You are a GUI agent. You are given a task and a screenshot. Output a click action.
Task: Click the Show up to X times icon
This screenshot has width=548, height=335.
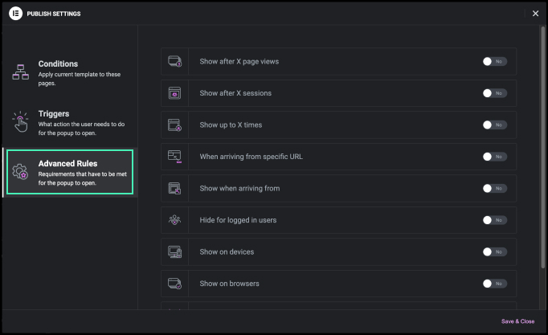(x=174, y=125)
